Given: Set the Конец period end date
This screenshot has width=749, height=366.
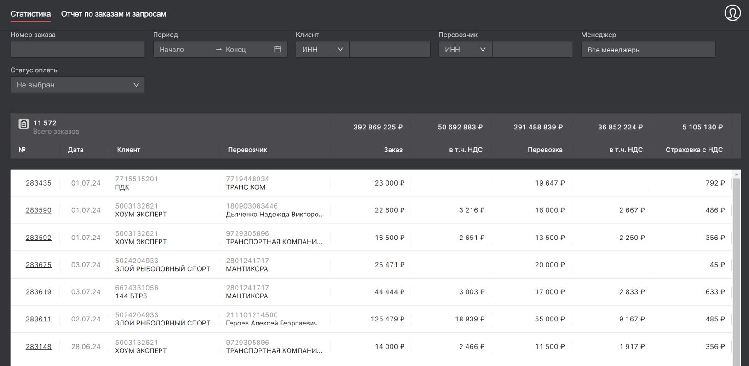Looking at the screenshot, I should point(246,49).
